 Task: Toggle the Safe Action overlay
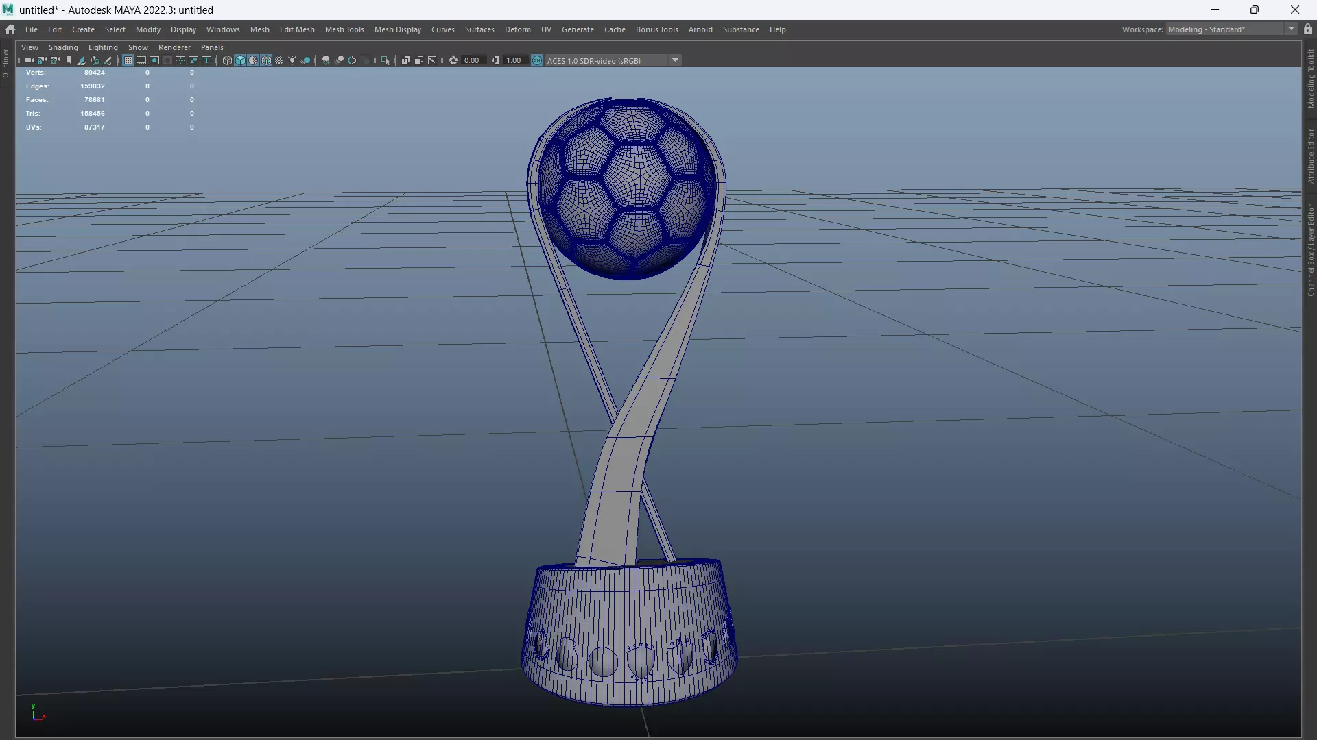tap(193, 60)
